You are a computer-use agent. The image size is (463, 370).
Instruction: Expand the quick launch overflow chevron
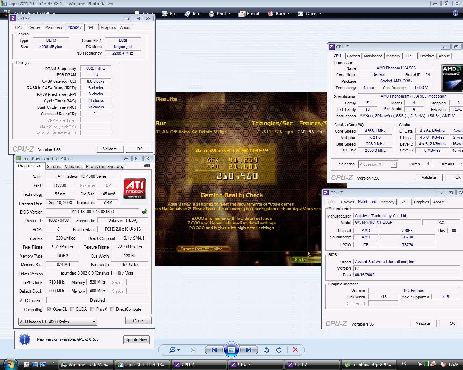(x=54, y=363)
